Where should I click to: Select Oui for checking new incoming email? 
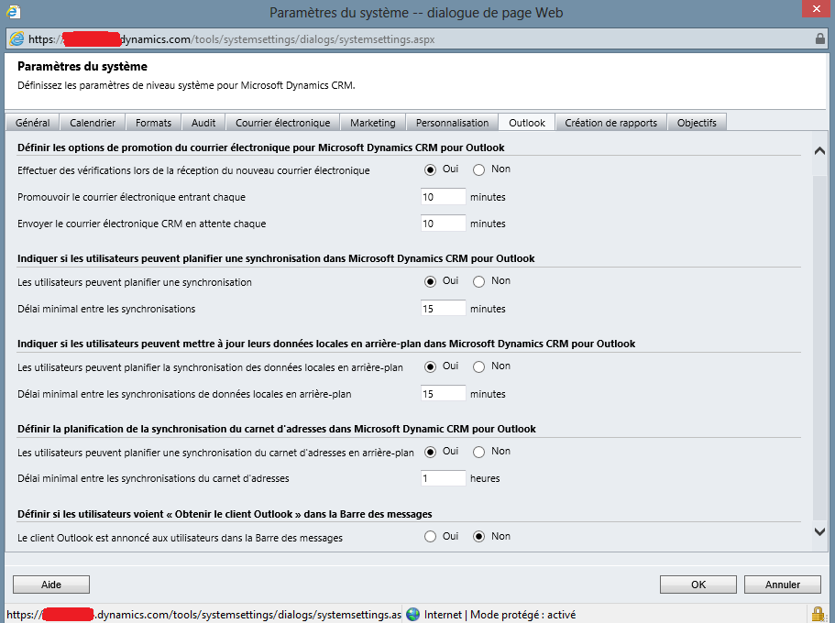pyautogui.click(x=430, y=169)
